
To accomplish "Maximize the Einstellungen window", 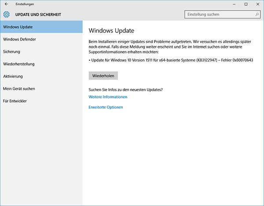I will tap(246, 4).
